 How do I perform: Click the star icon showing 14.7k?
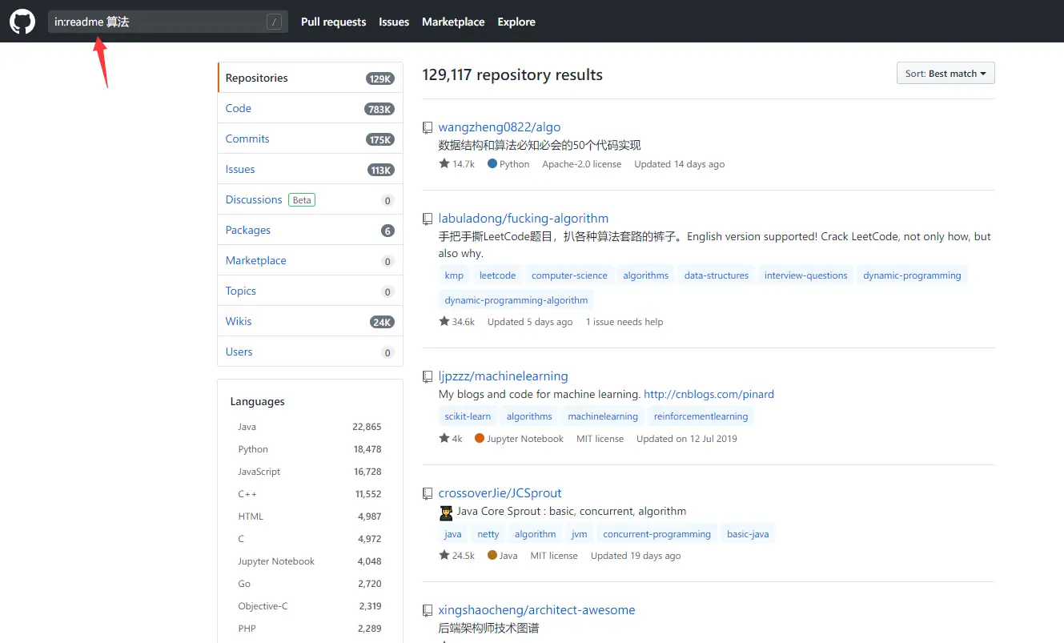(x=444, y=163)
